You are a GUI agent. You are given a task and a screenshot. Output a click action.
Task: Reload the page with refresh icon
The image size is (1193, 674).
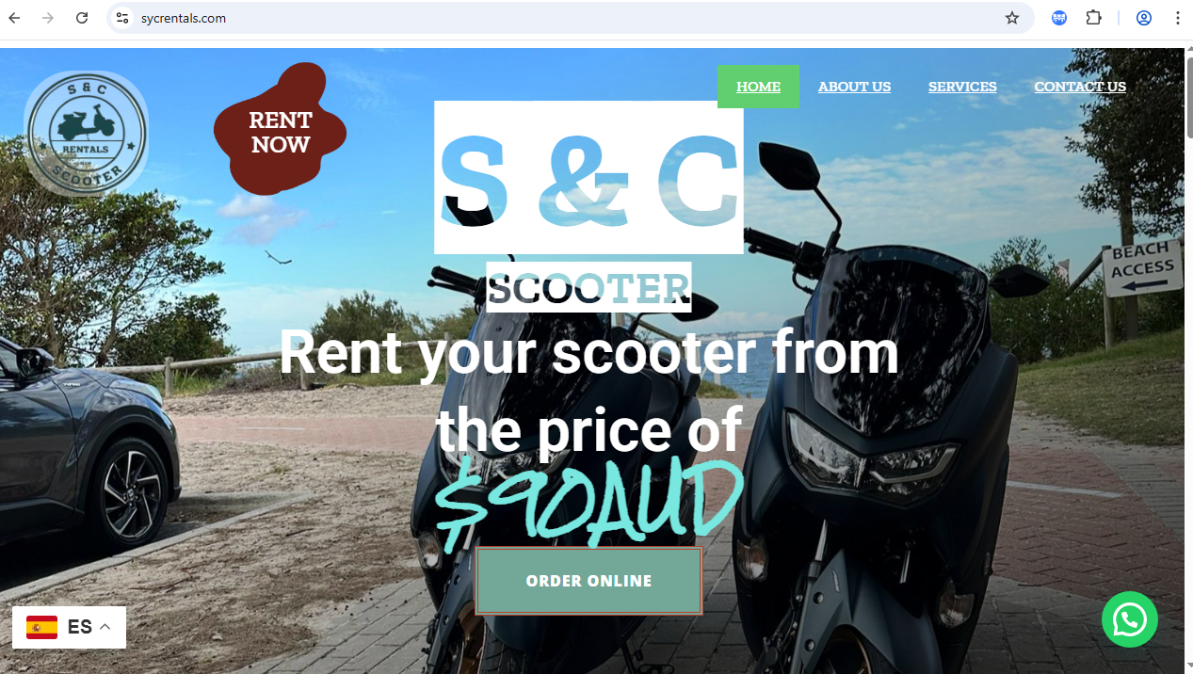(x=82, y=18)
